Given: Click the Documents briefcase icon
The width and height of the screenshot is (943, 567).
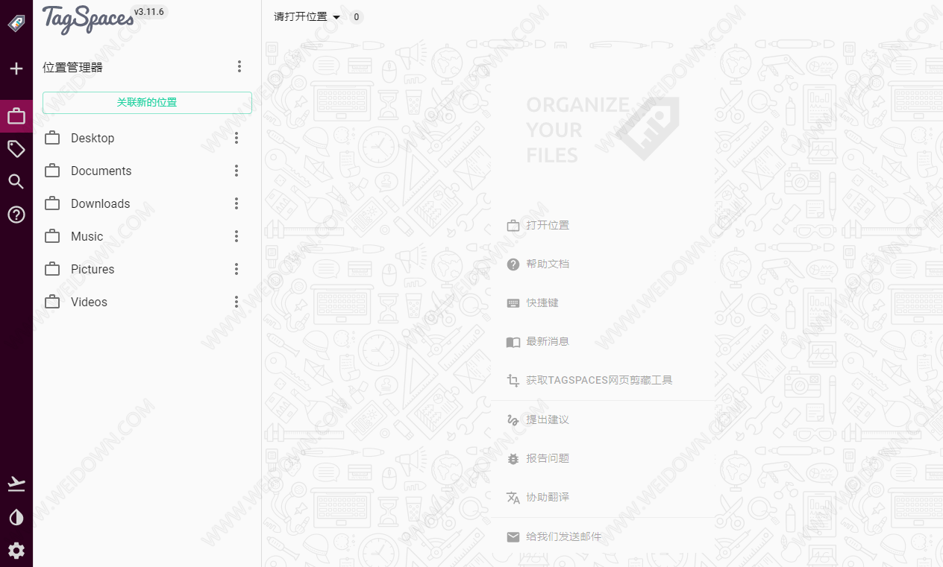Looking at the screenshot, I should coord(52,171).
